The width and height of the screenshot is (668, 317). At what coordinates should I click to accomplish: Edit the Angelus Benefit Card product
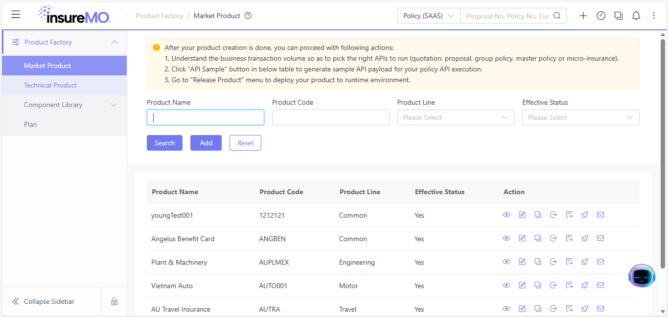click(522, 238)
